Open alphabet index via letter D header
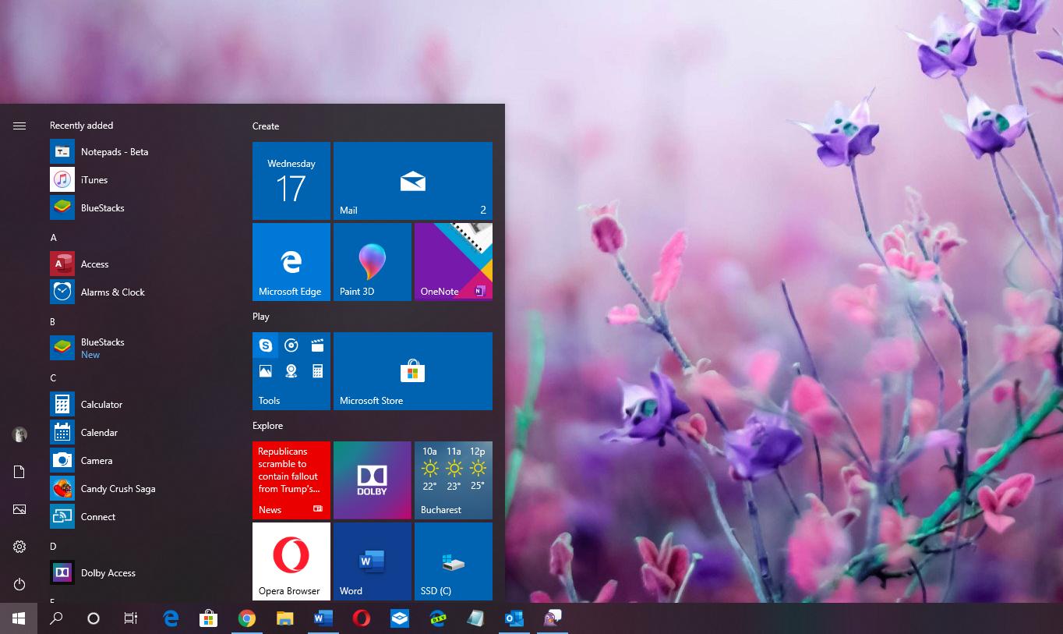 tap(53, 547)
